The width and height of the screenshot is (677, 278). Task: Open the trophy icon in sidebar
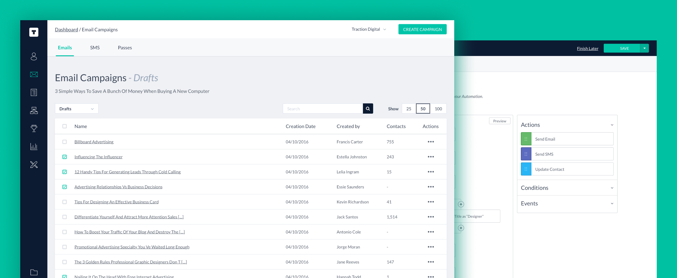[34, 128]
